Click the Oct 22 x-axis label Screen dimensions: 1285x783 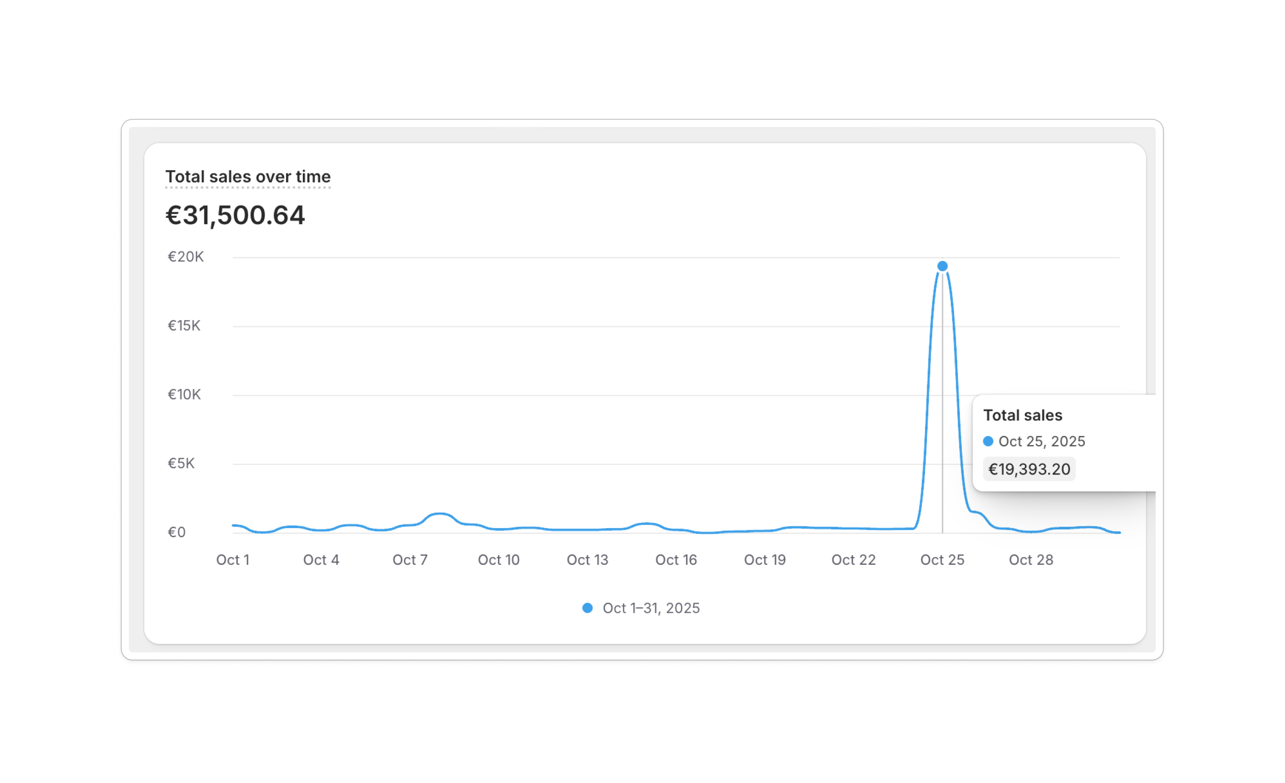coord(853,560)
